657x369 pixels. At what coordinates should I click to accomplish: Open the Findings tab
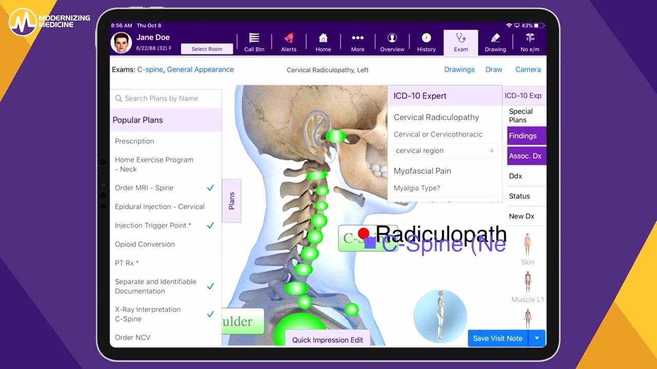coord(527,136)
